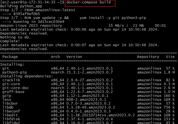Click version '0.7.0-3.amzn2023.0.2'
The height and width of the screenshot is (124, 178).
coord(88,103)
